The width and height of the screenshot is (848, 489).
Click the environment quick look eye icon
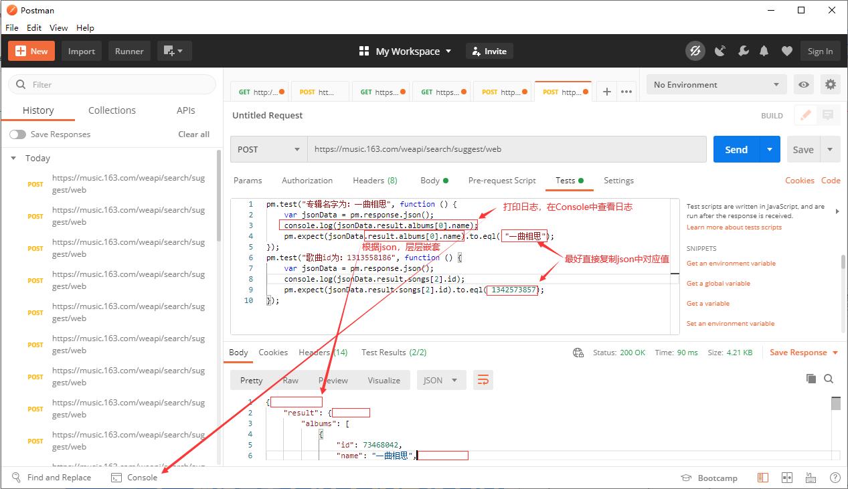pyautogui.click(x=803, y=85)
